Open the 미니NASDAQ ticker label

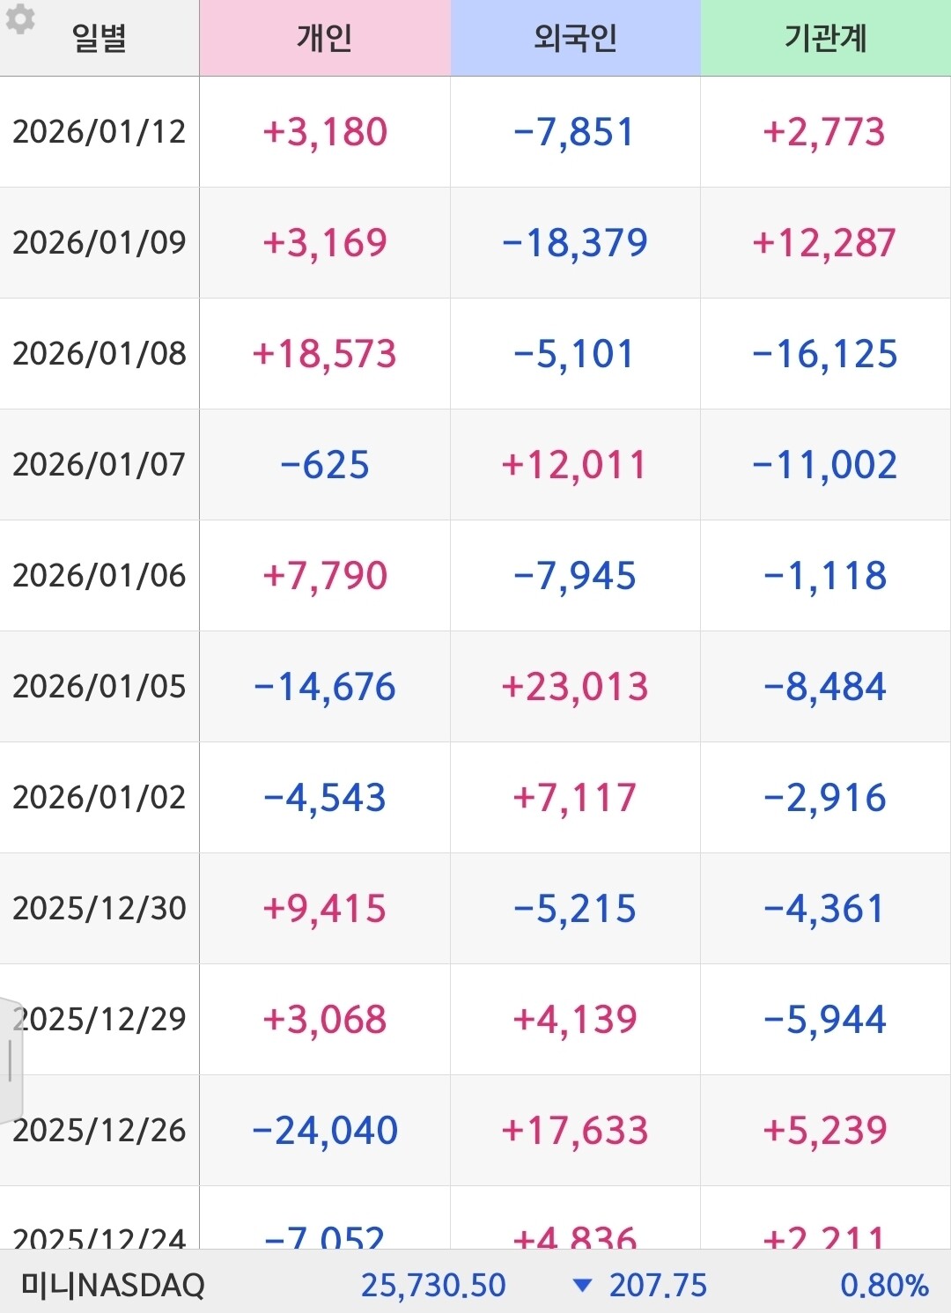click(x=113, y=1285)
